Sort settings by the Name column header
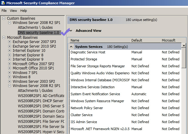The height and width of the screenshot is (134, 188). click(x=75, y=40)
